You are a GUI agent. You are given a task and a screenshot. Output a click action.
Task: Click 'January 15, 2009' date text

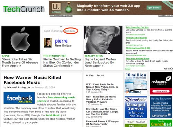click(45, 87)
